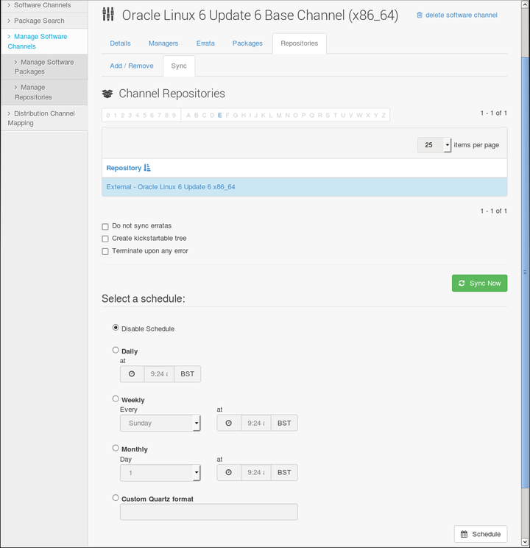Enable Create kickstartable tree option
This screenshot has height=548, width=530.
tap(105, 239)
